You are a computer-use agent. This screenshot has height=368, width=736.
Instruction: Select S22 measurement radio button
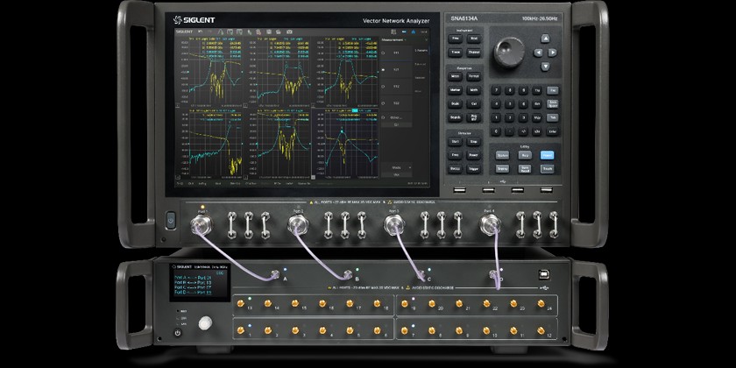point(383,103)
